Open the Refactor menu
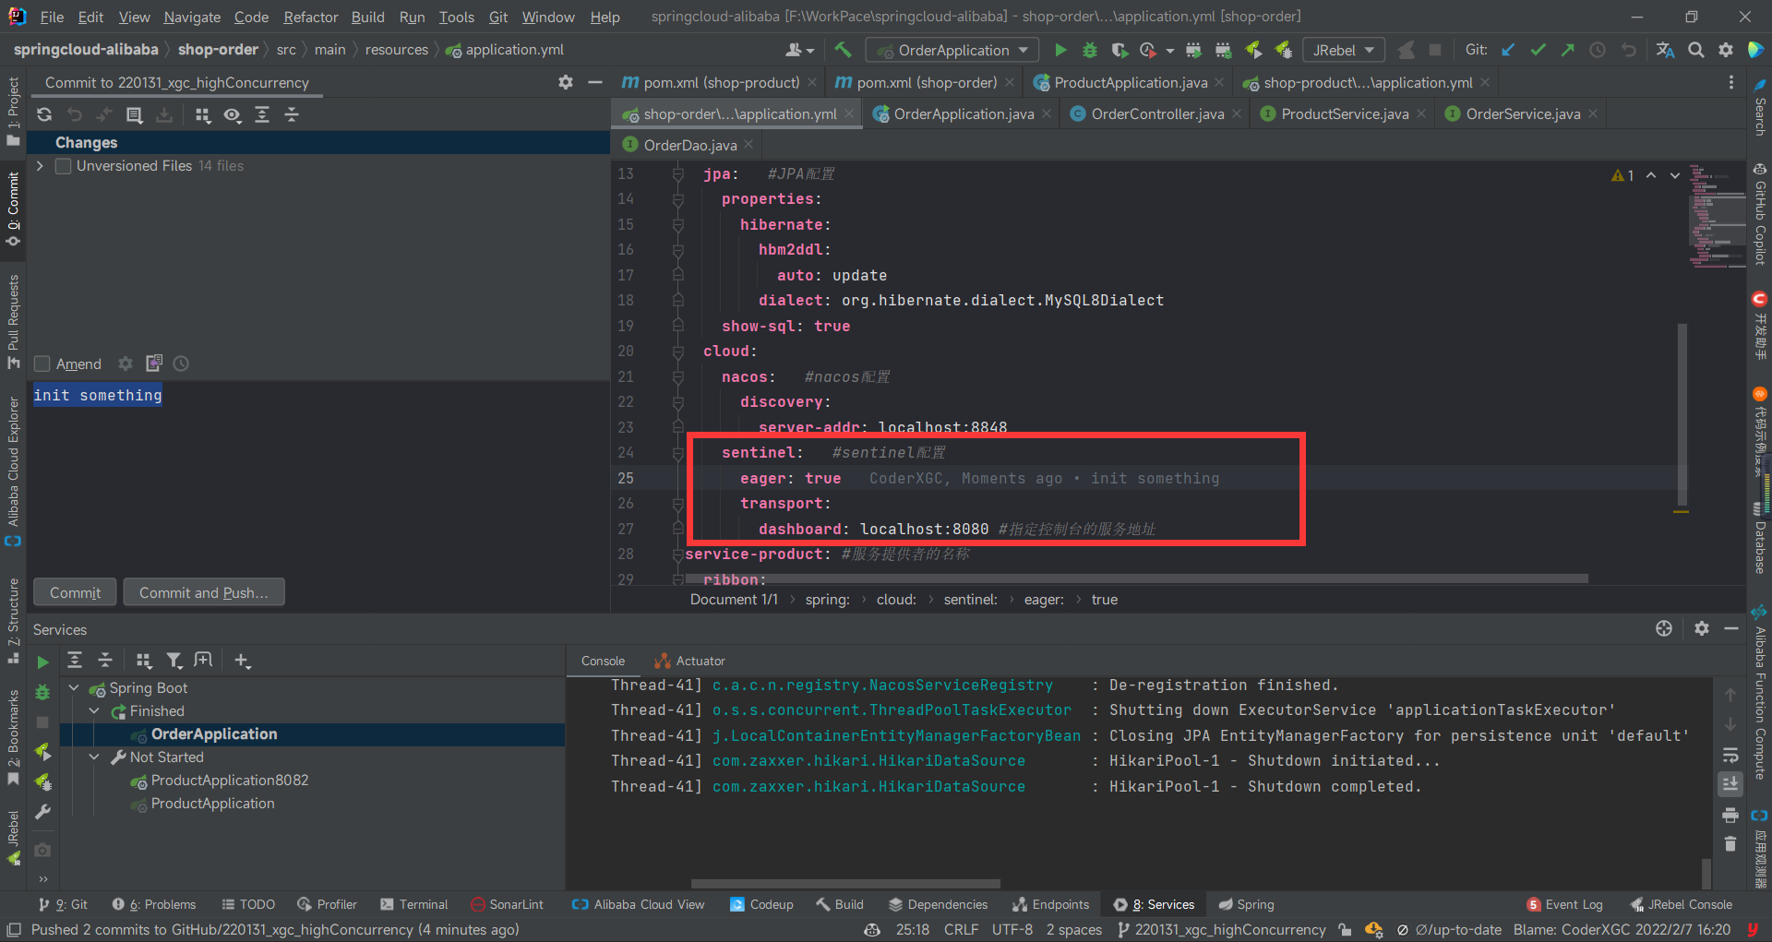1772x942 pixels. coord(310,17)
